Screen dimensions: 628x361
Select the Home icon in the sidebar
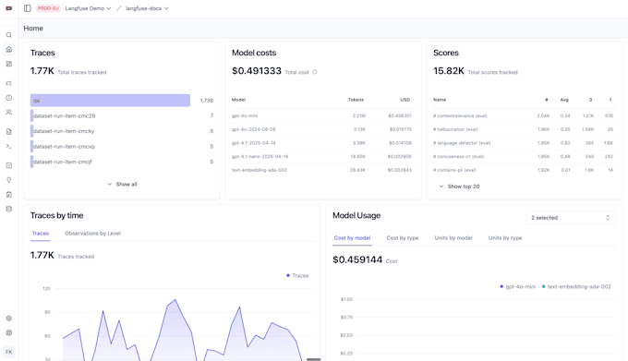pyautogui.click(x=9, y=50)
